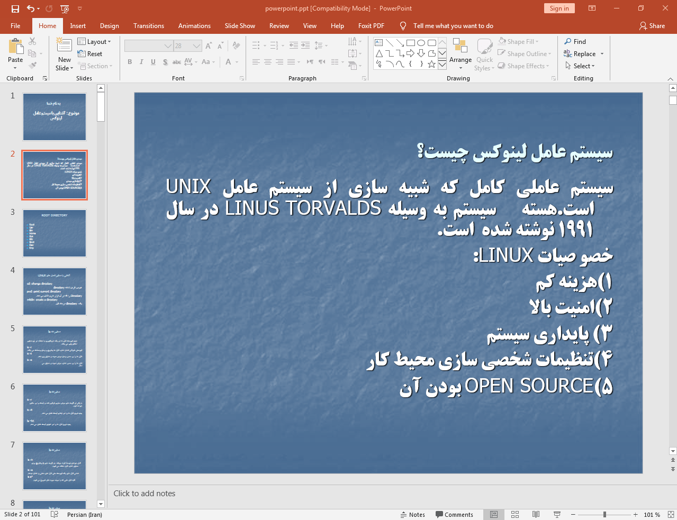Click Persian (Iran) language indicator
Image resolution: width=677 pixels, height=520 pixels.
coord(85,515)
